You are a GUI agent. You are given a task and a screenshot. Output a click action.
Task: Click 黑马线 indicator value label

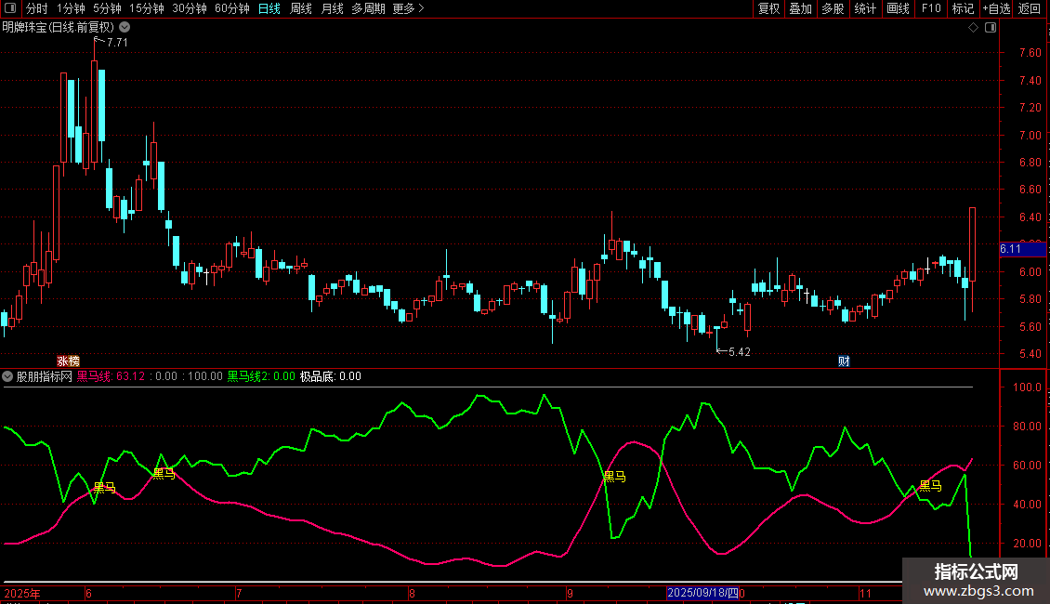tap(111, 376)
